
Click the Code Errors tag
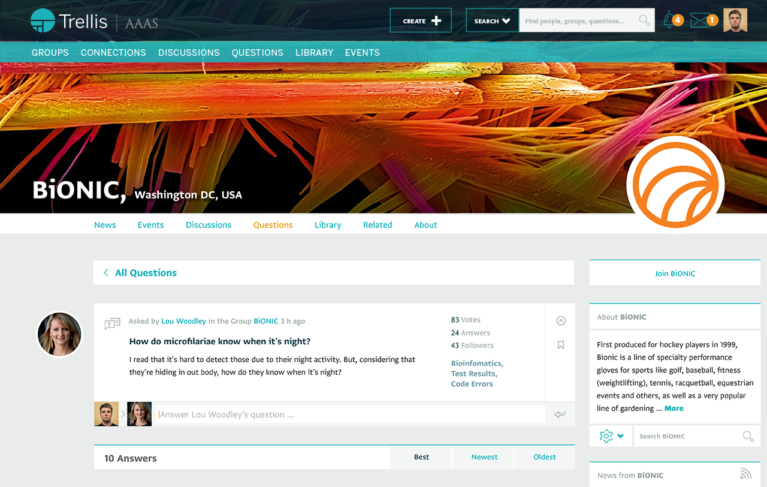click(x=472, y=384)
